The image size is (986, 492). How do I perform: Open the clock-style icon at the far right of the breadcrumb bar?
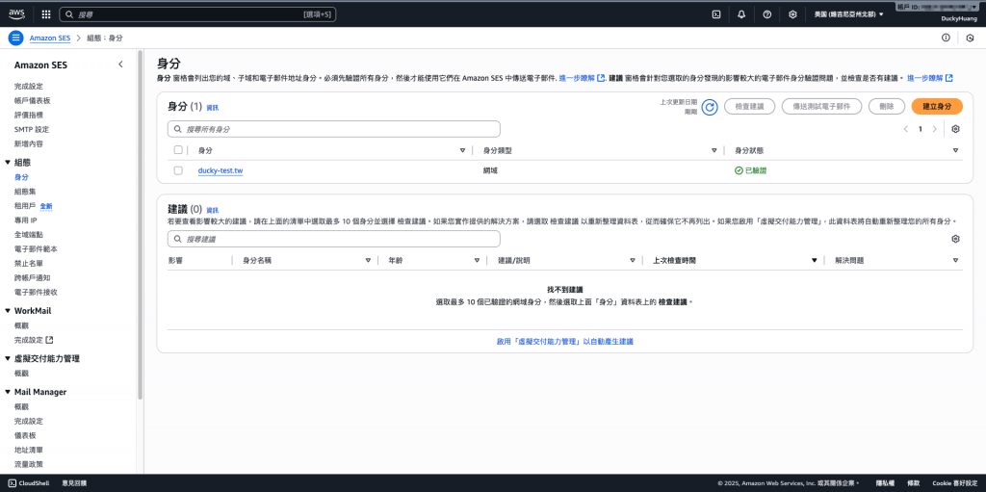click(970, 38)
